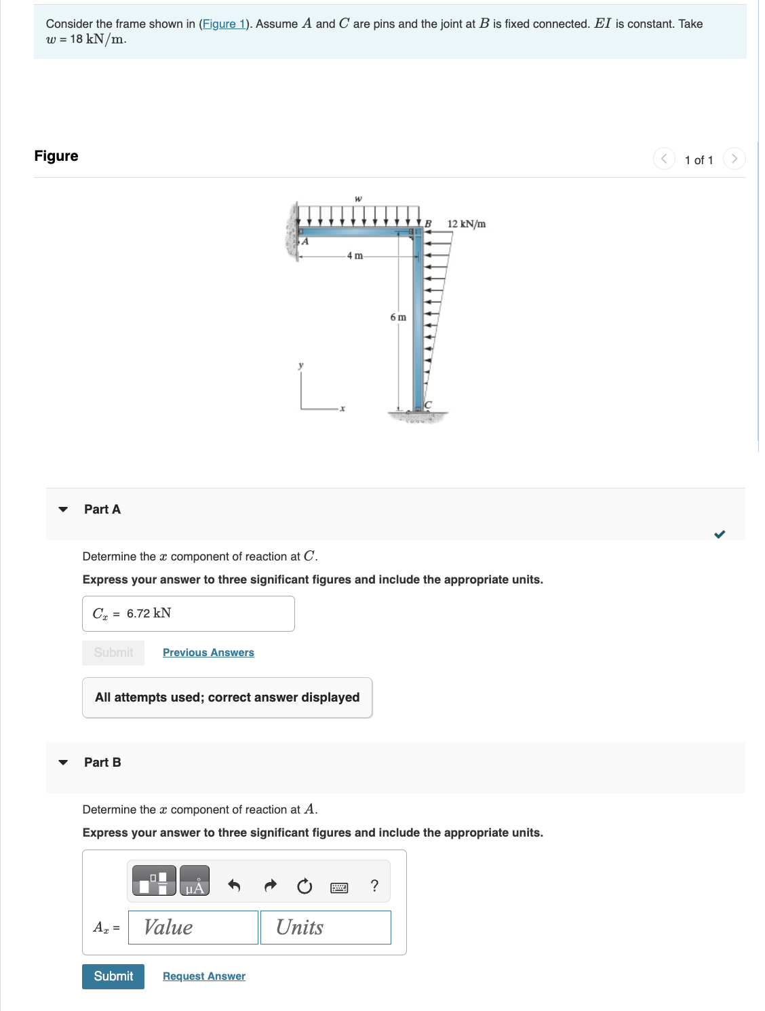This screenshot has height=1011, width=765.
Task: Select the Part A section header
Action: 101,509
